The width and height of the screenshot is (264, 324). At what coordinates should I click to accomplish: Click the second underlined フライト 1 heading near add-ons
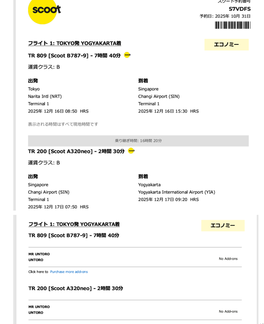coord(74,224)
